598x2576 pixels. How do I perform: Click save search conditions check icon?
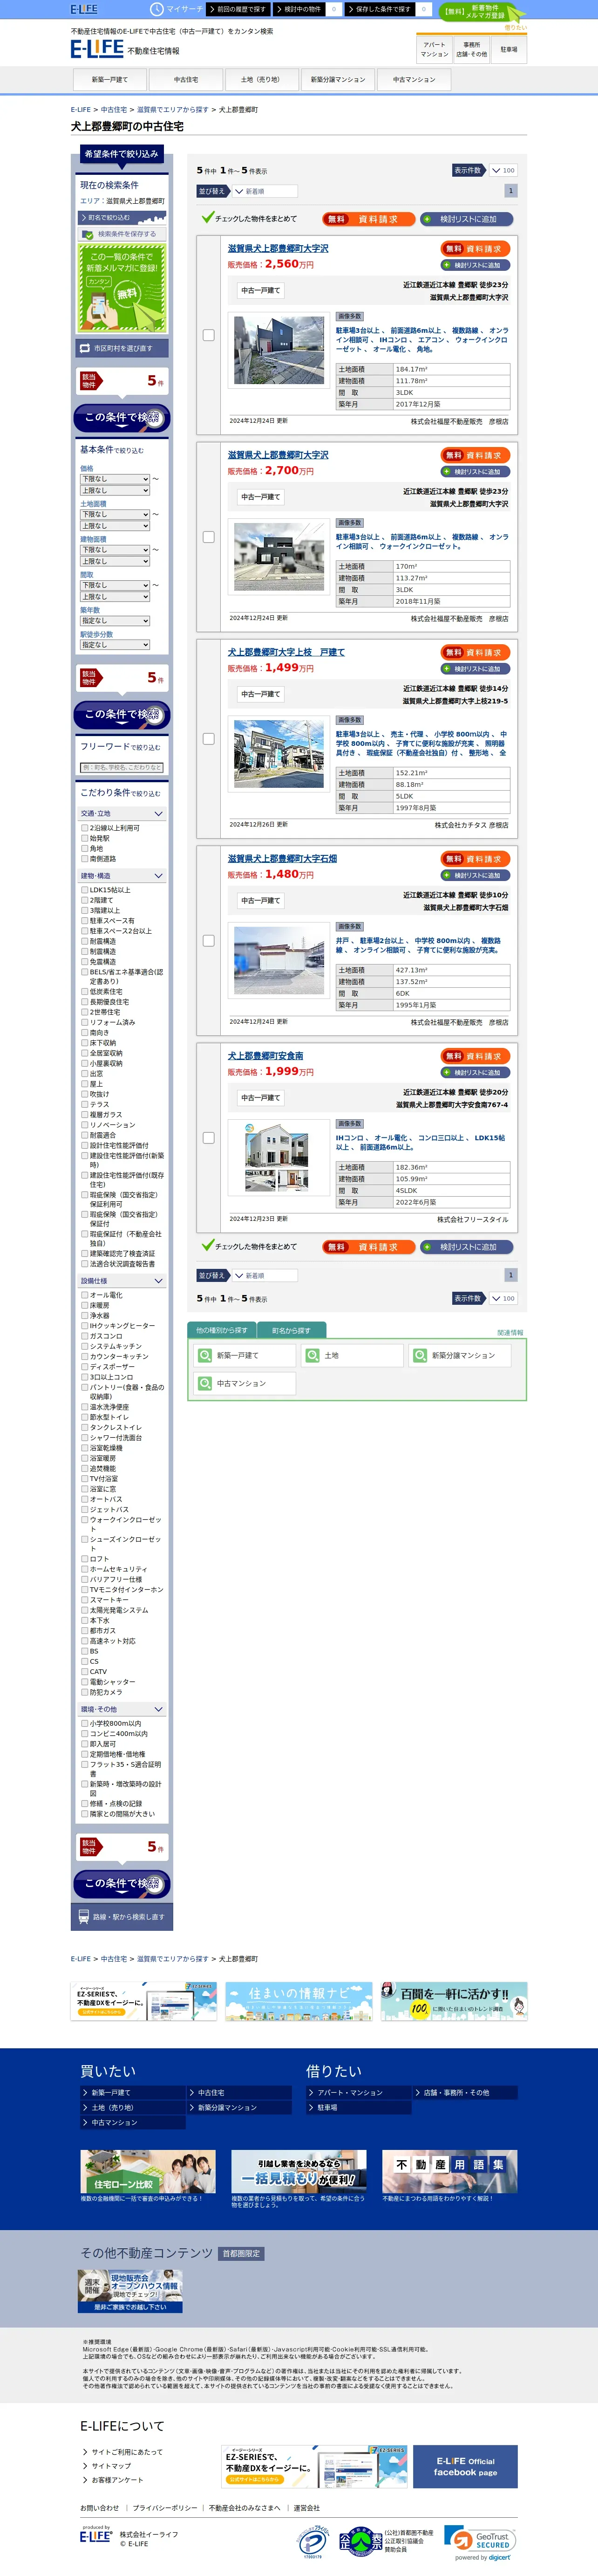(x=88, y=234)
